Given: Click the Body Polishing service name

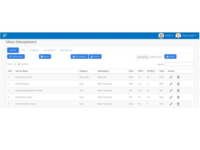Looking at the screenshot, I should coord(22,84).
